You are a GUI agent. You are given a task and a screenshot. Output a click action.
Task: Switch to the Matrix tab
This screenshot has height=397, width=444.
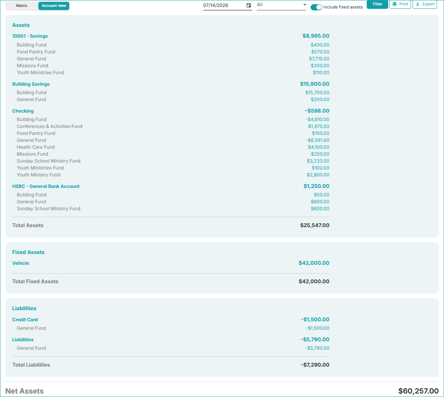click(x=22, y=6)
